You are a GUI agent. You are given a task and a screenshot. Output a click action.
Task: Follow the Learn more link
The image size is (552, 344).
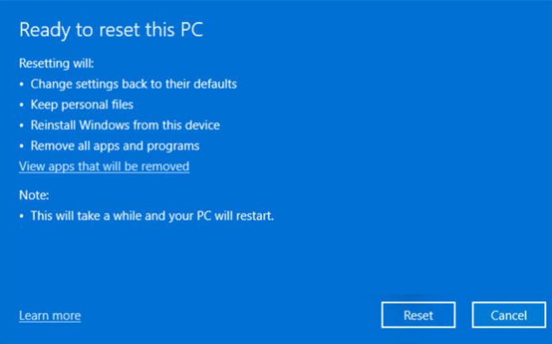coord(50,315)
